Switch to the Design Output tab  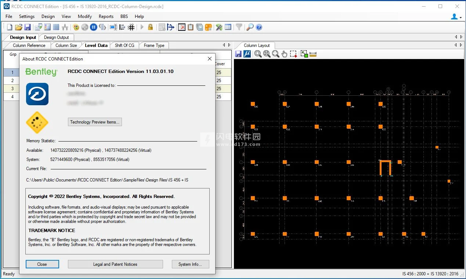coord(57,37)
